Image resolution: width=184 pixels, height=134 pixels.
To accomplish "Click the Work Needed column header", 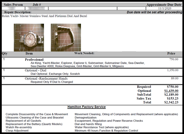I will [84, 53].
